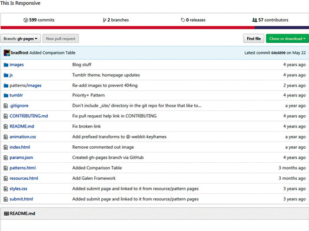Click the releases tag icon

tap(183, 20)
